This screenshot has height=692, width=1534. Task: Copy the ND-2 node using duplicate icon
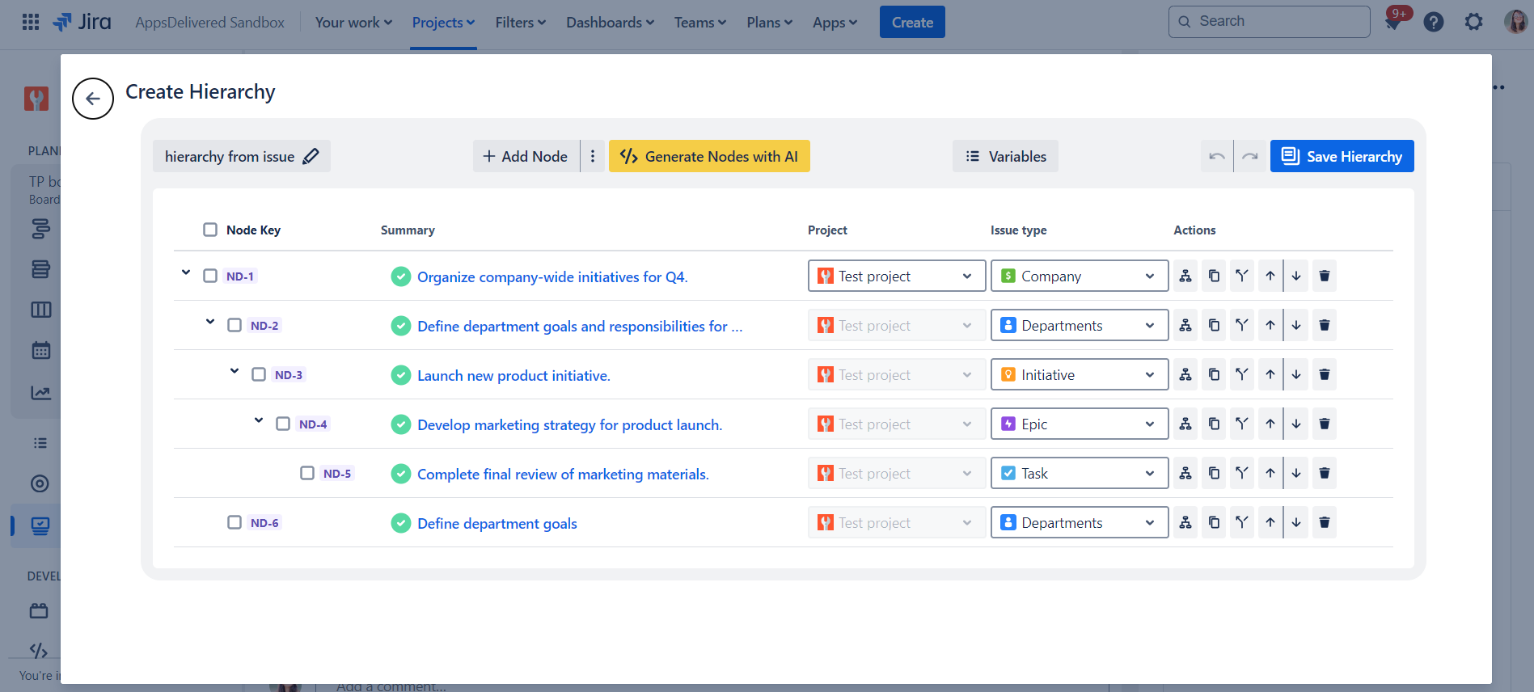click(x=1214, y=326)
